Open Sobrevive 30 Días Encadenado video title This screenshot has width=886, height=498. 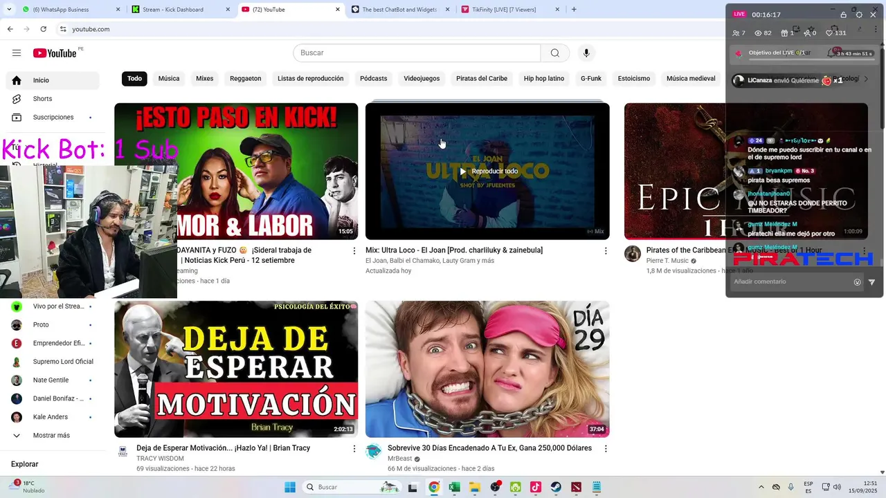(x=489, y=448)
